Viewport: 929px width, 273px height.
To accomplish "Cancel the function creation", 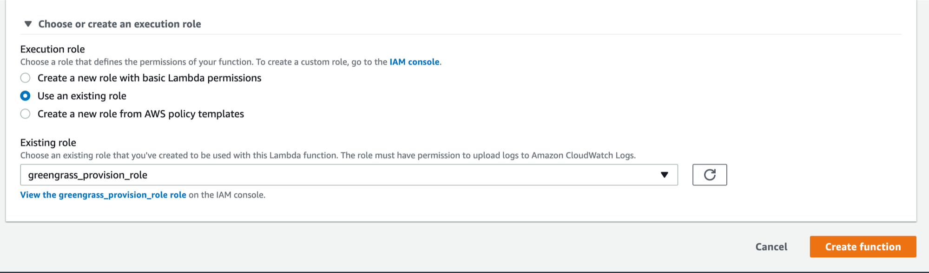I will (771, 247).
